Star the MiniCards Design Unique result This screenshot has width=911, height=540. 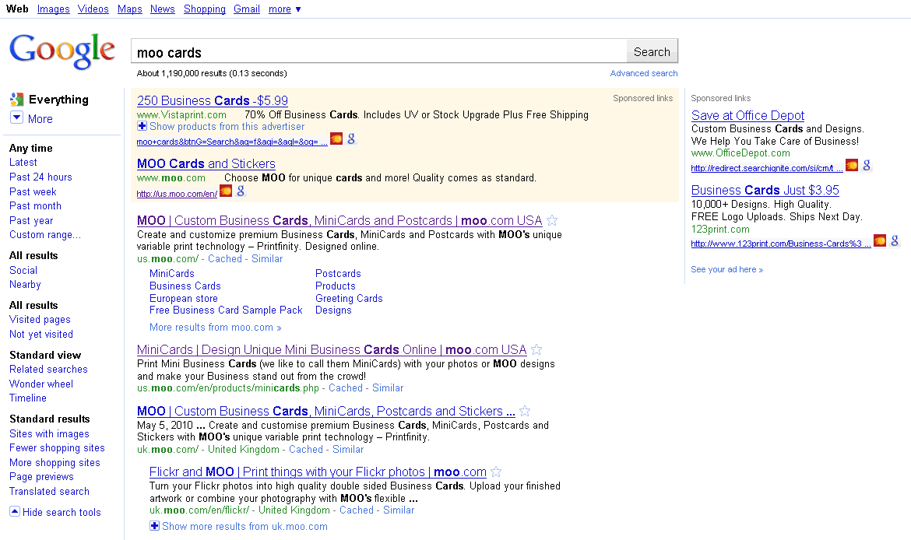(536, 349)
